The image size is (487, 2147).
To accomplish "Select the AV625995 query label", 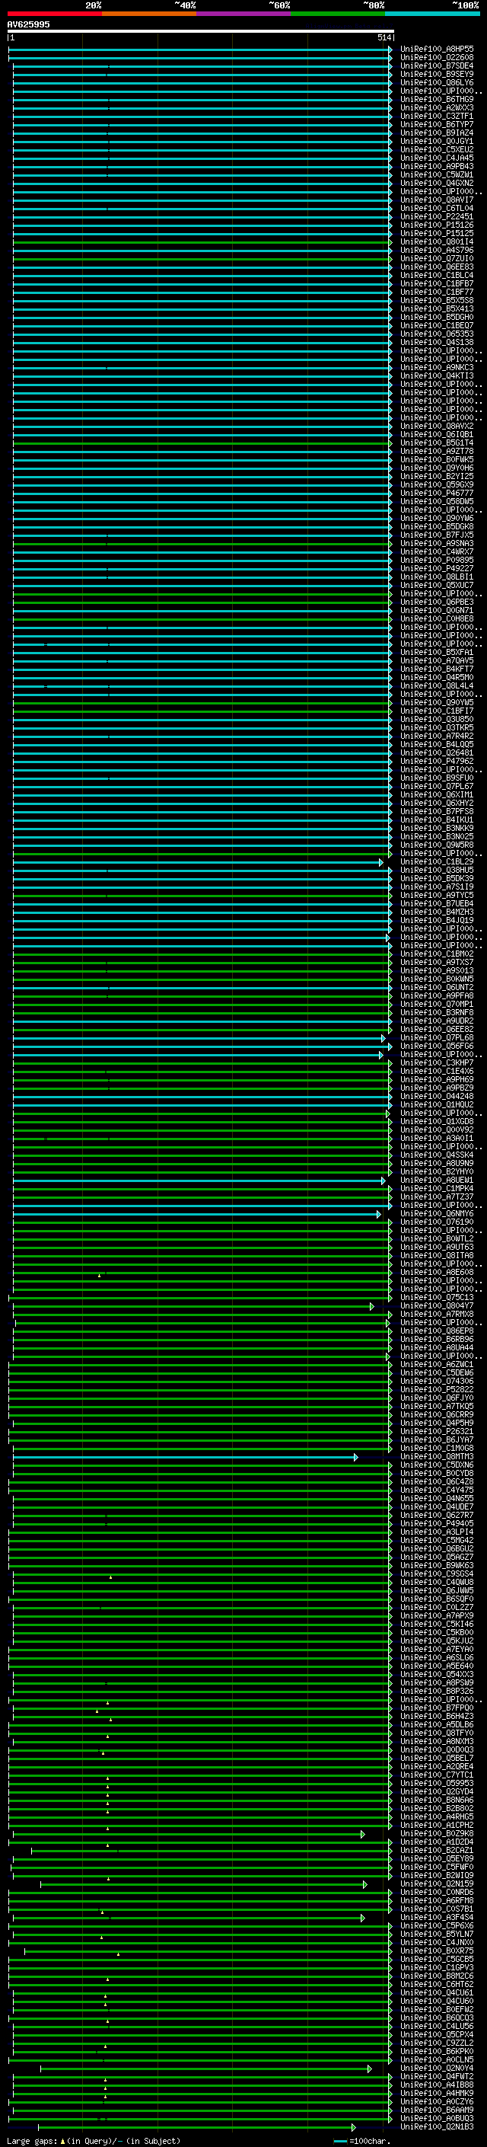I will point(28,24).
